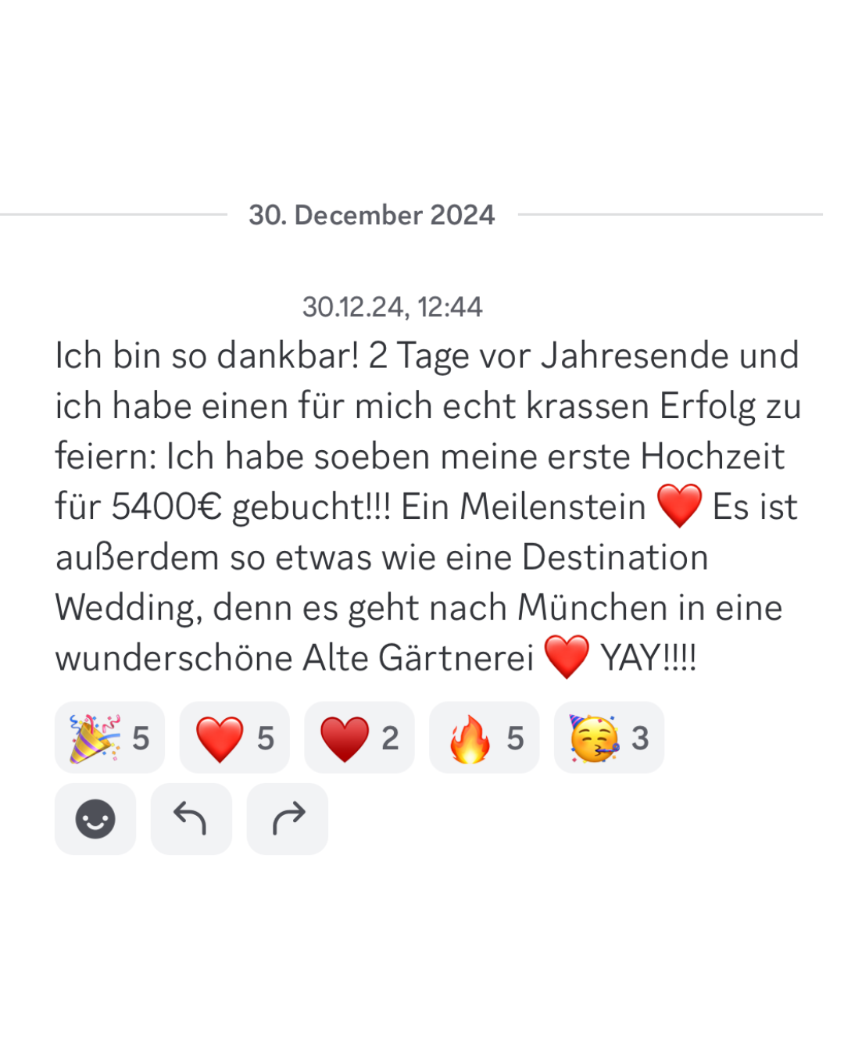Open the add reaction smiley picker
The width and height of the screenshot is (844, 1055).
[95, 819]
